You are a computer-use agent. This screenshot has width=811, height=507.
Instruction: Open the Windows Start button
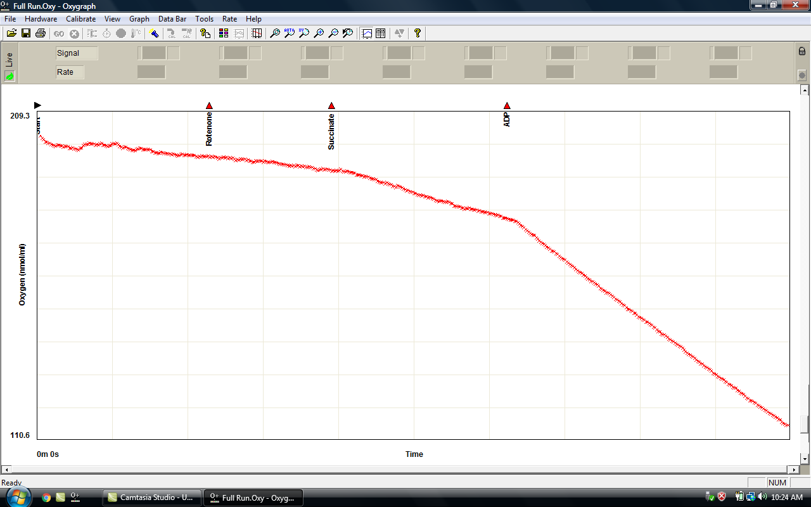pos(19,497)
